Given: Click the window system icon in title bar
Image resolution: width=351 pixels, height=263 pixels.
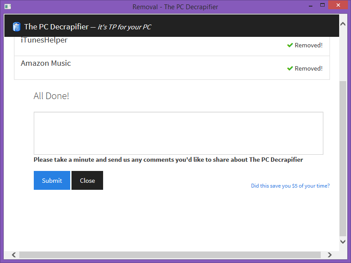Looking at the screenshot, I should pos(7,7).
